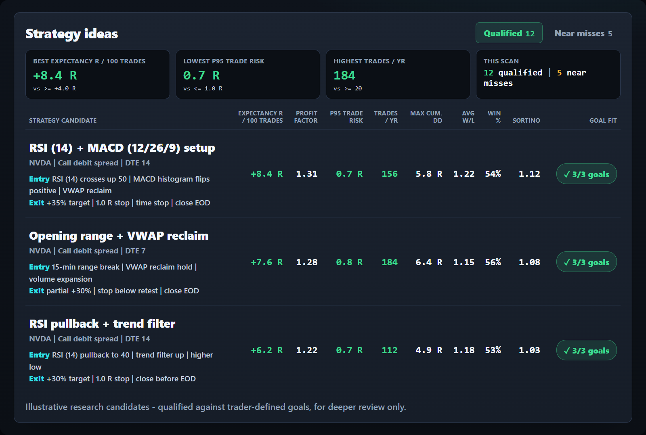Viewport: 646px width, 435px height.
Task: Sort by P95 Trade Risk column
Action: [346, 117]
